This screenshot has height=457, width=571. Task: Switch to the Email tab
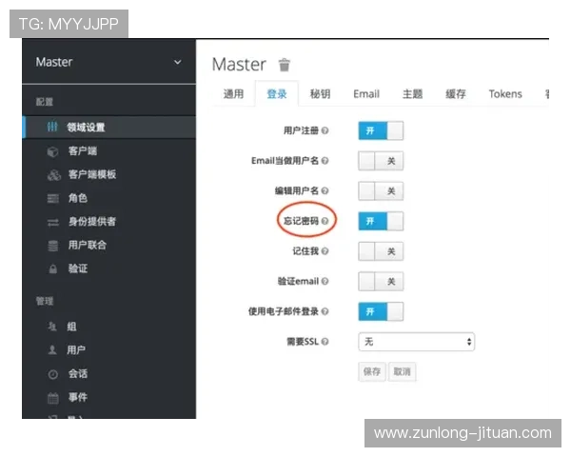point(366,94)
